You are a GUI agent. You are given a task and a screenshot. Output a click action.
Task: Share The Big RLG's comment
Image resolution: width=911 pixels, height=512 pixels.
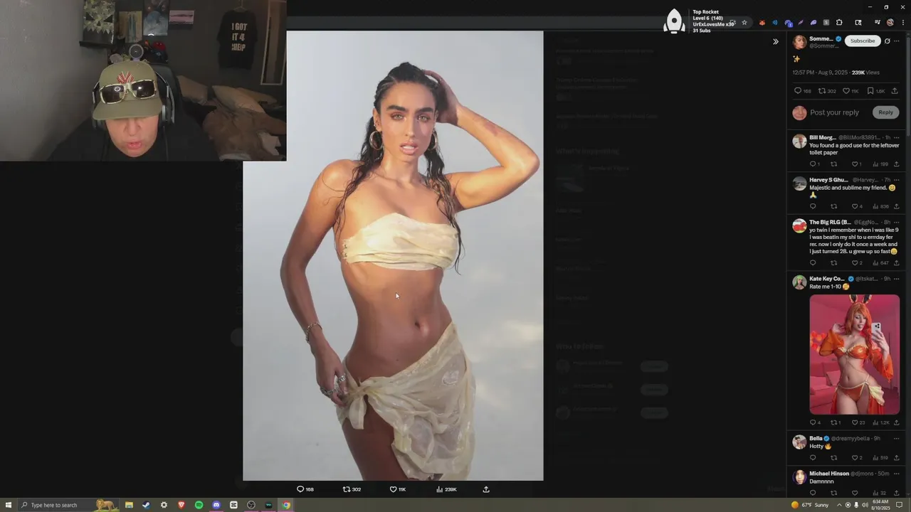(896, 263)
